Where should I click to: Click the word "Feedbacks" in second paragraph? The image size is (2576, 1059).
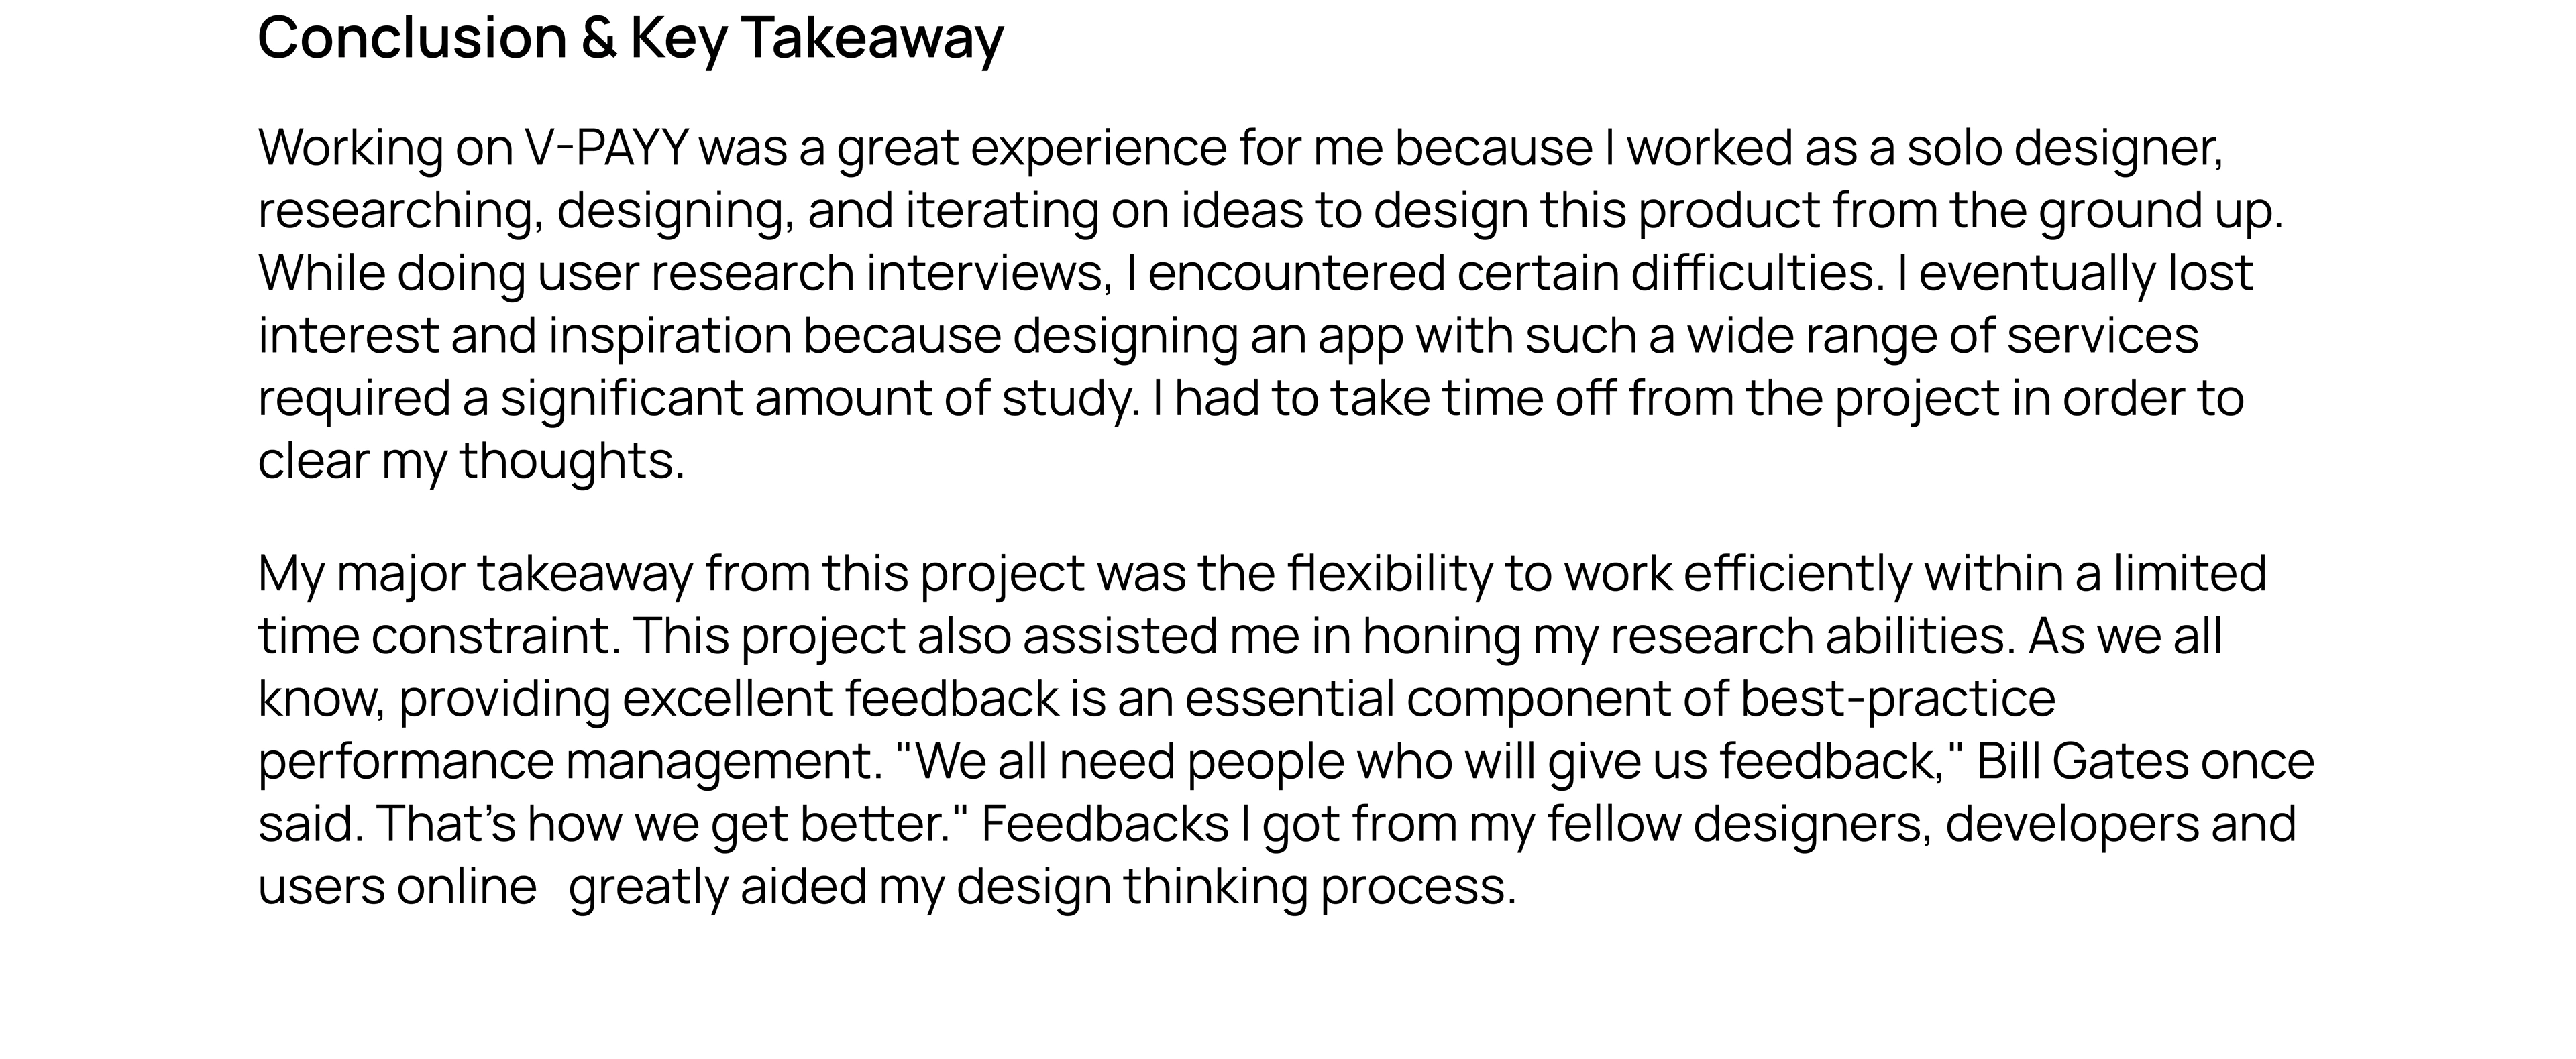tap(1105, 824)
